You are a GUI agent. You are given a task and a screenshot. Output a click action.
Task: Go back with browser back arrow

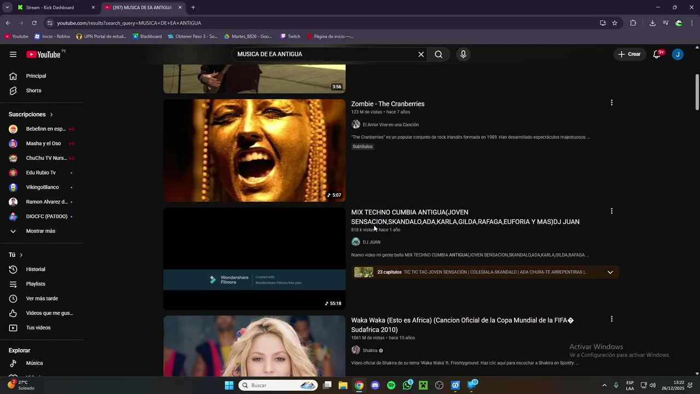pos(8,23)
